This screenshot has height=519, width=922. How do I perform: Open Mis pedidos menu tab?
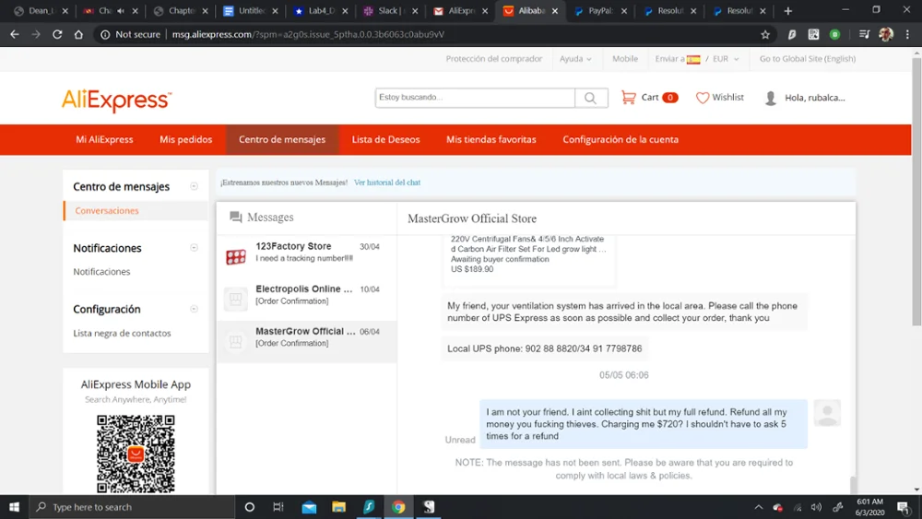point(186,139)
